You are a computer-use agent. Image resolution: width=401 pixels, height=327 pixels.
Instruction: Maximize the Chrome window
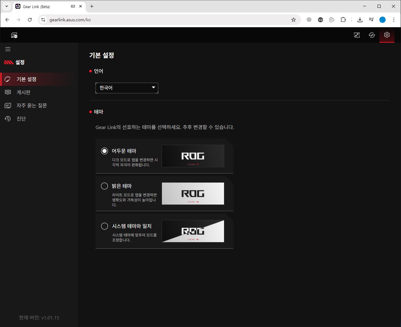point(379,6)
